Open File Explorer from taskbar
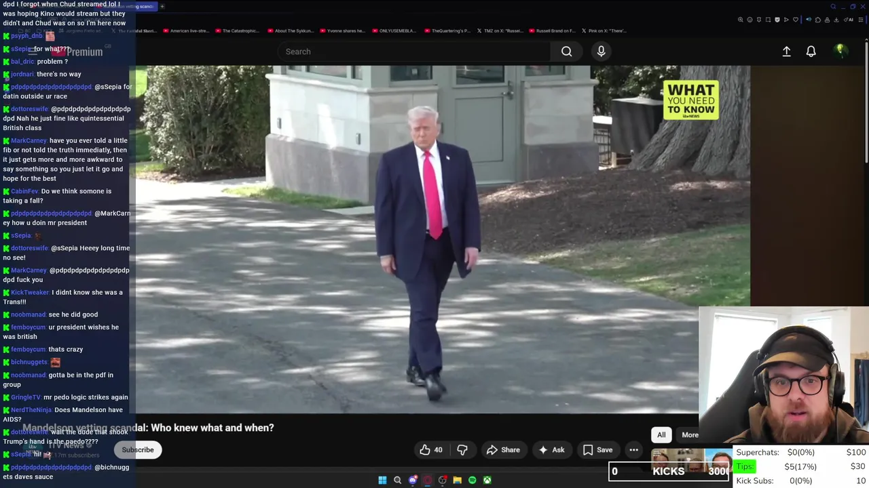The image size is (869, 488). (457, 480)
